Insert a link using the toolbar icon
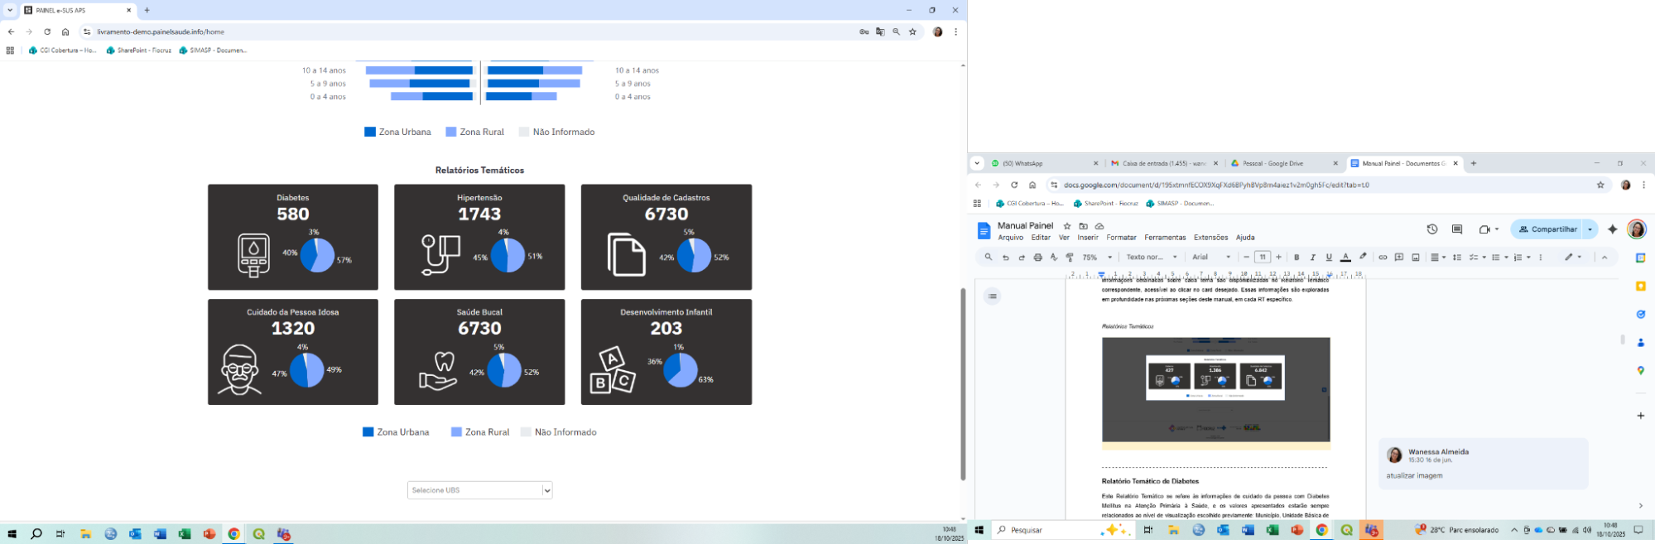Screen dimensions: 1655x544 click(1383, 258)
